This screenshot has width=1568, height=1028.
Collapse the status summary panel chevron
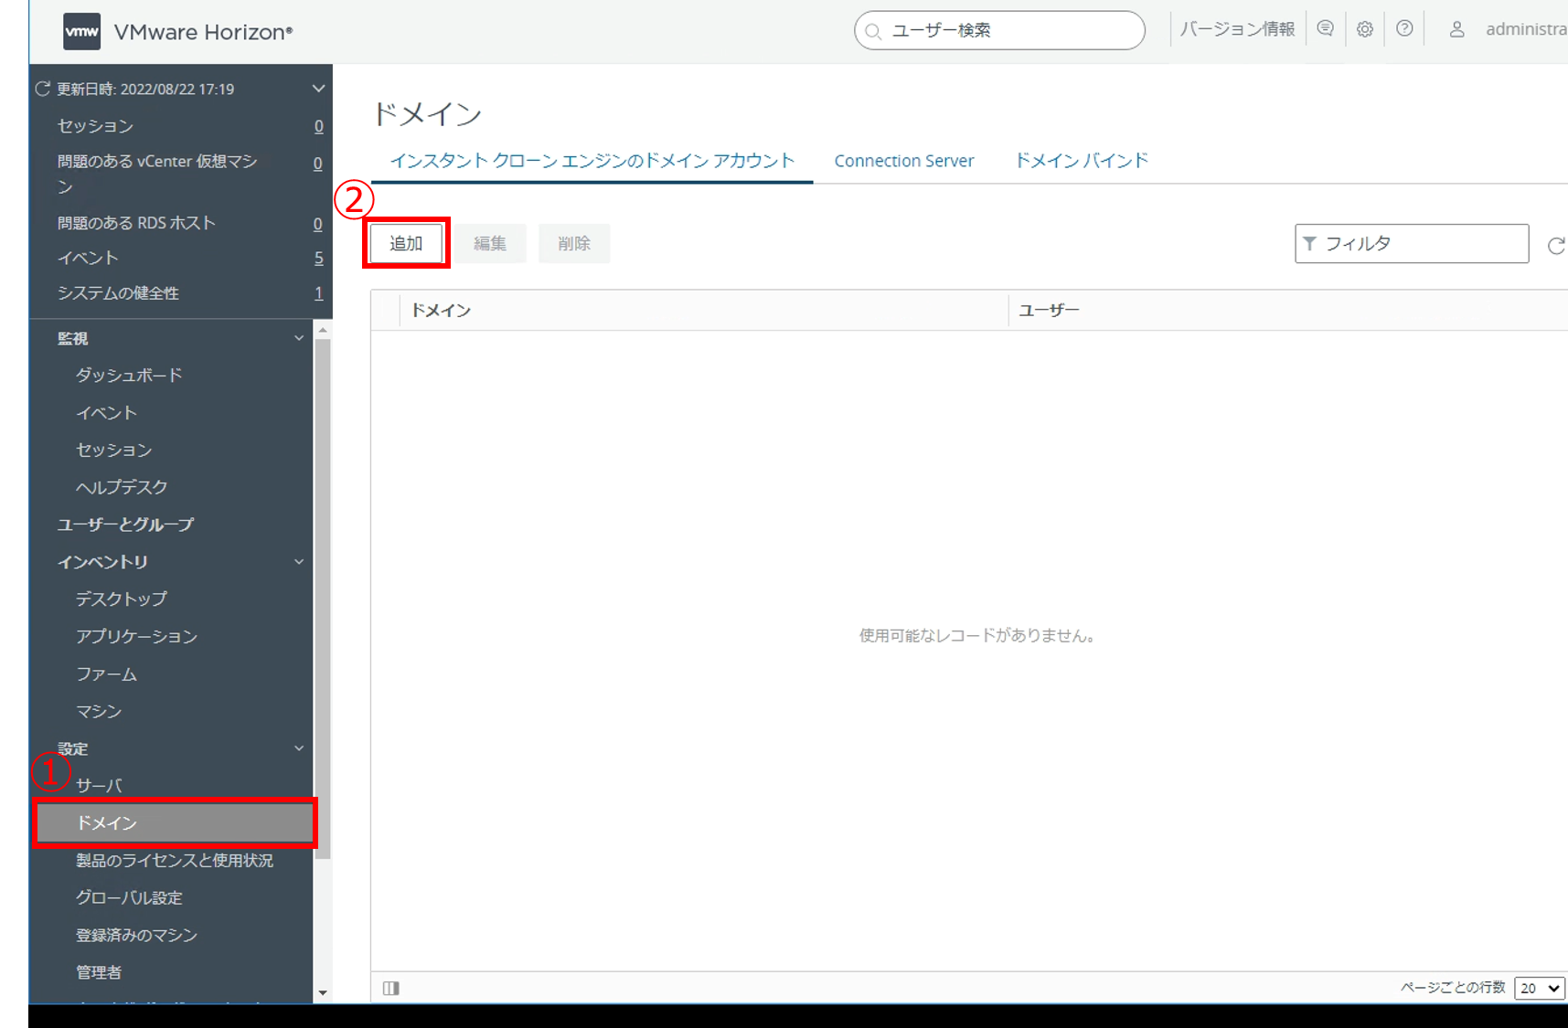(x=318, y=89)
